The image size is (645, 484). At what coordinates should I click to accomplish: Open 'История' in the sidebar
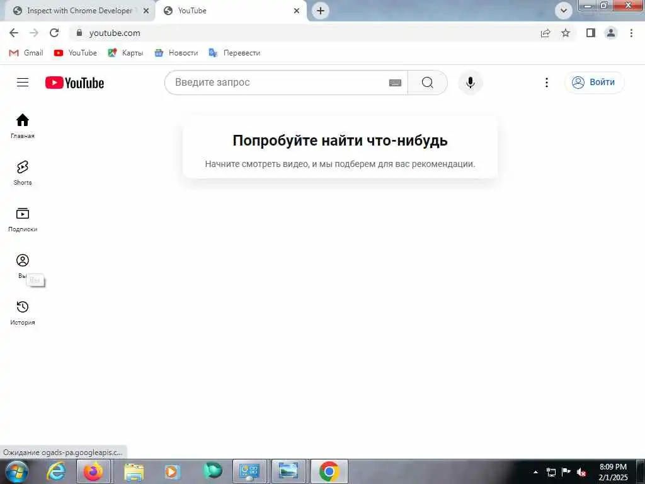[23, 313]
